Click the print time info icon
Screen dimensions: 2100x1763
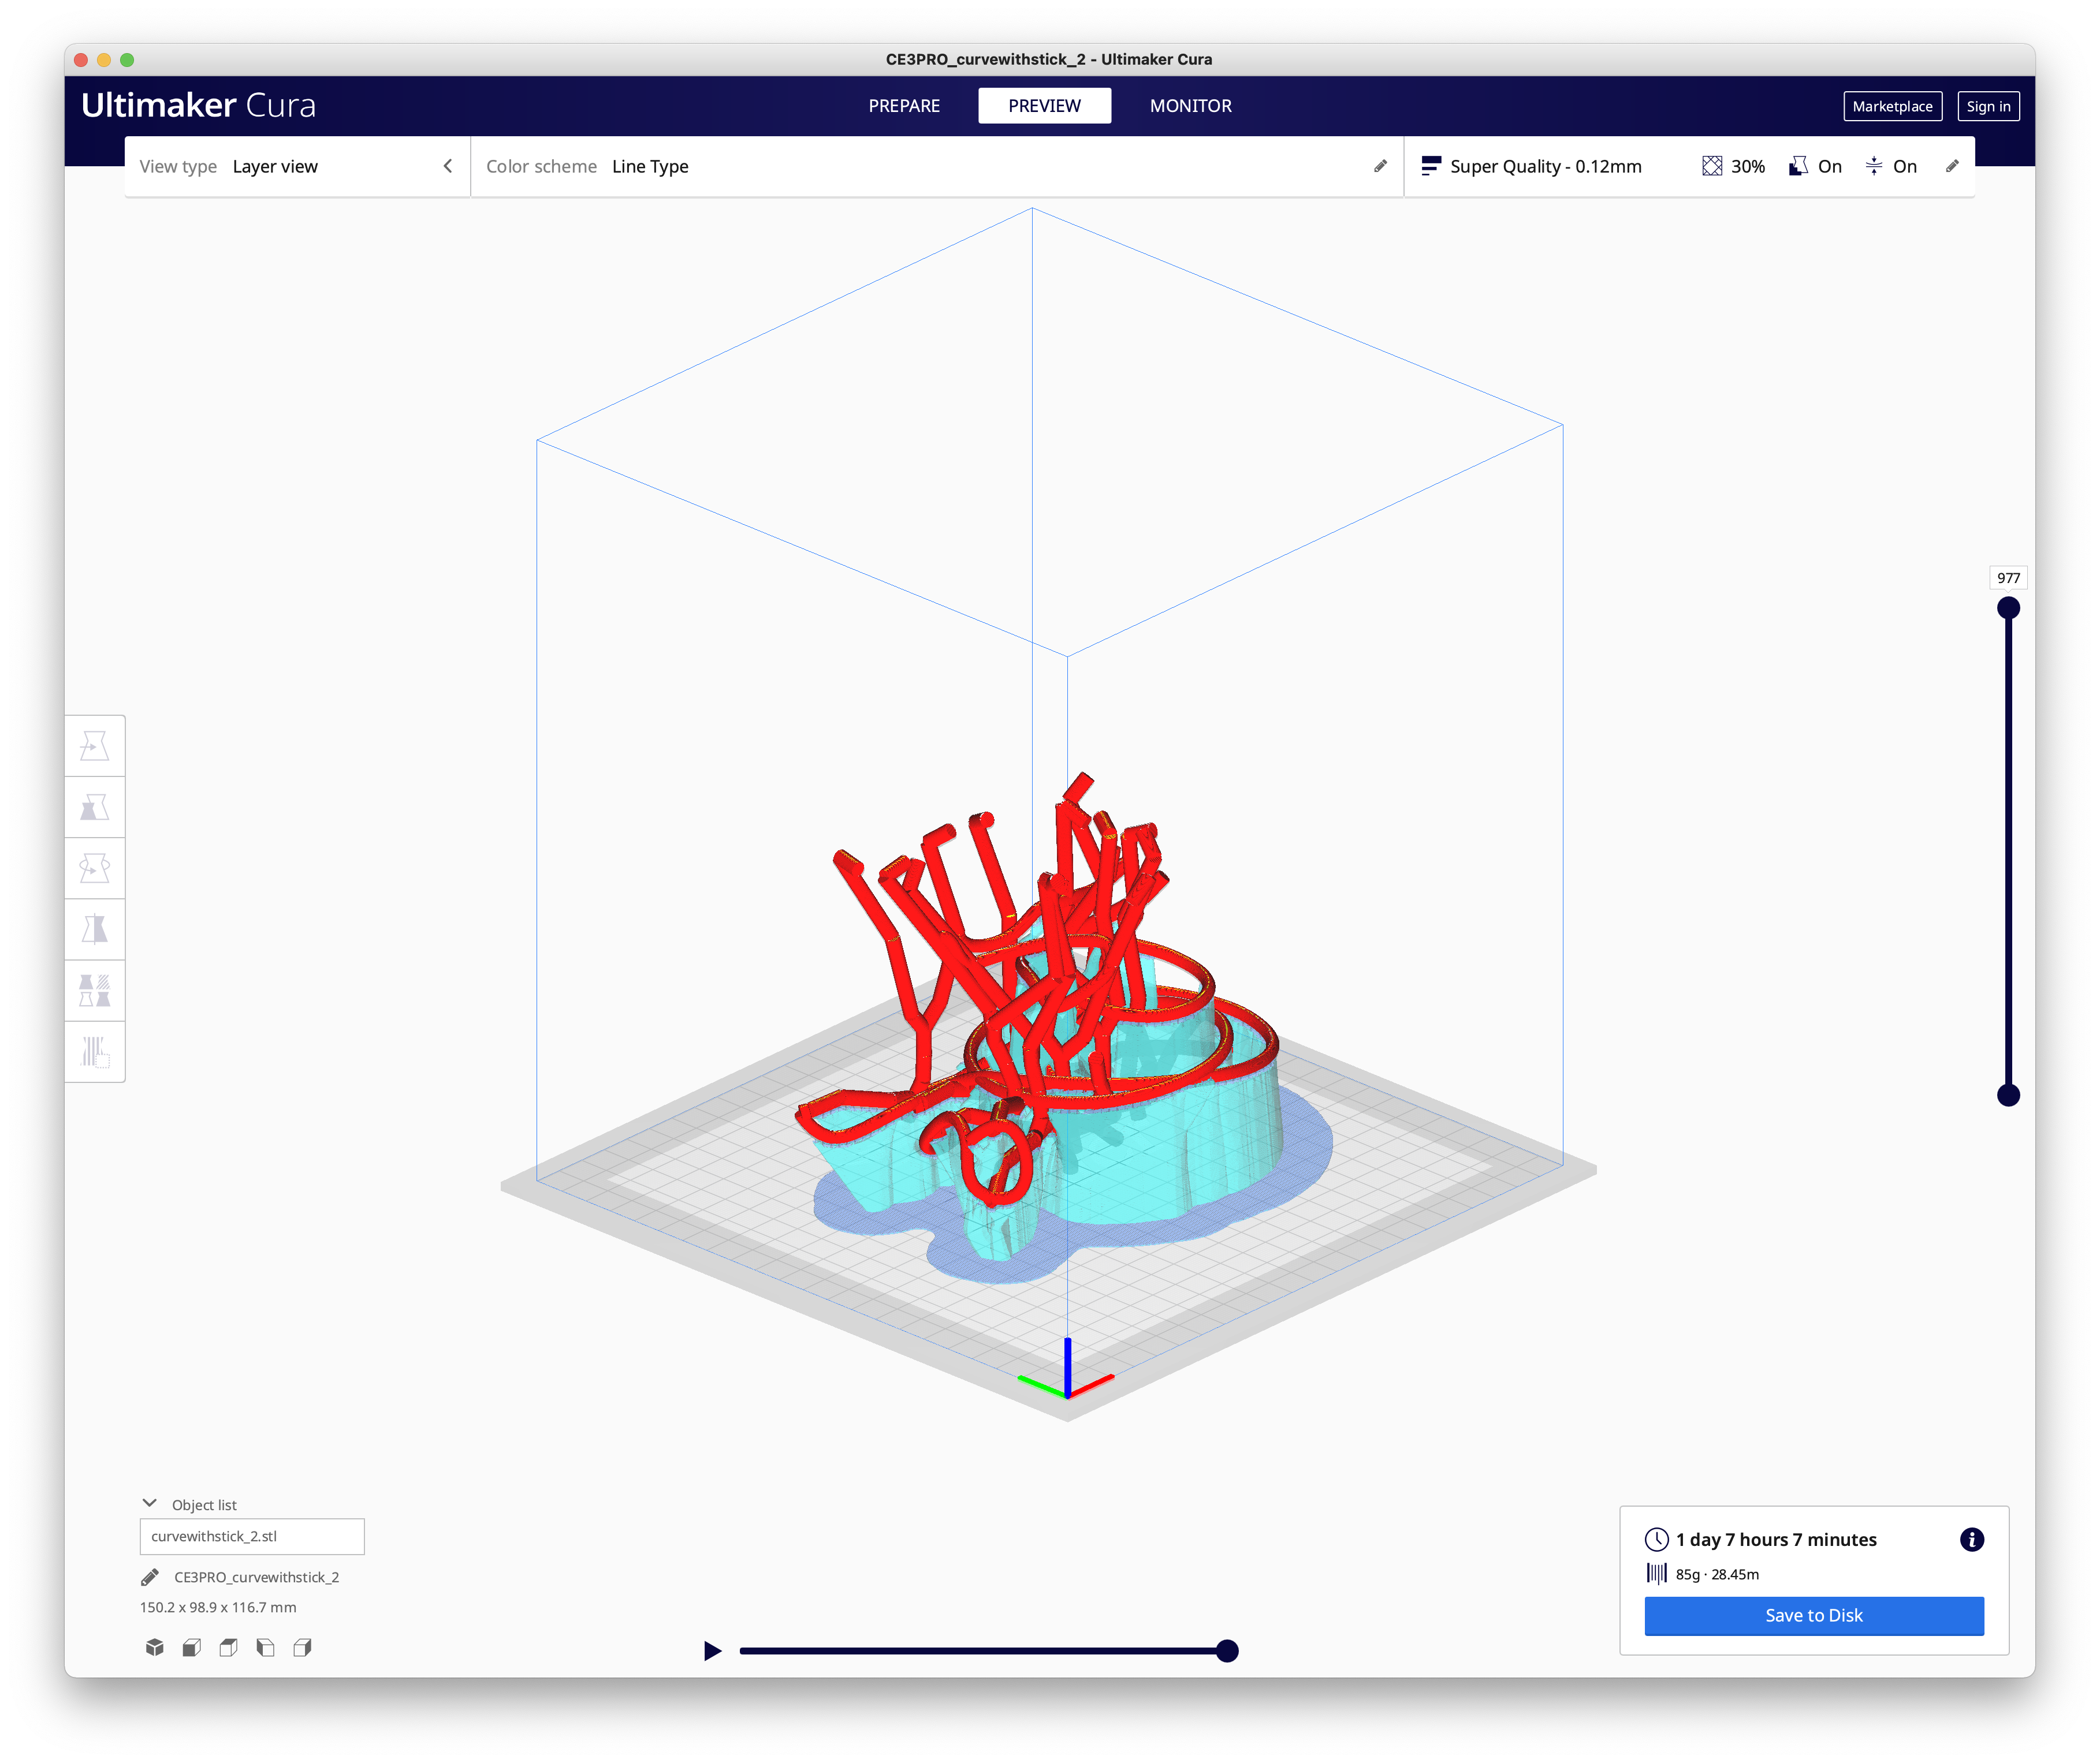1971,1539
